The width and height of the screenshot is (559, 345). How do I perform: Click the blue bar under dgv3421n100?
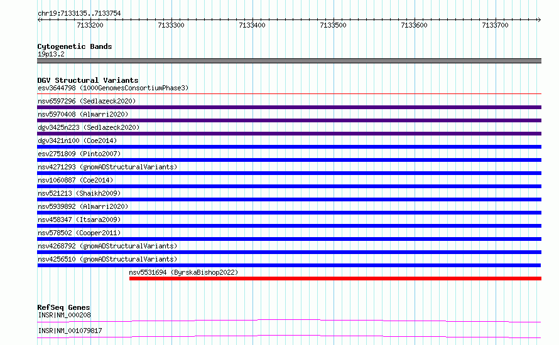[x=289, y=147]
